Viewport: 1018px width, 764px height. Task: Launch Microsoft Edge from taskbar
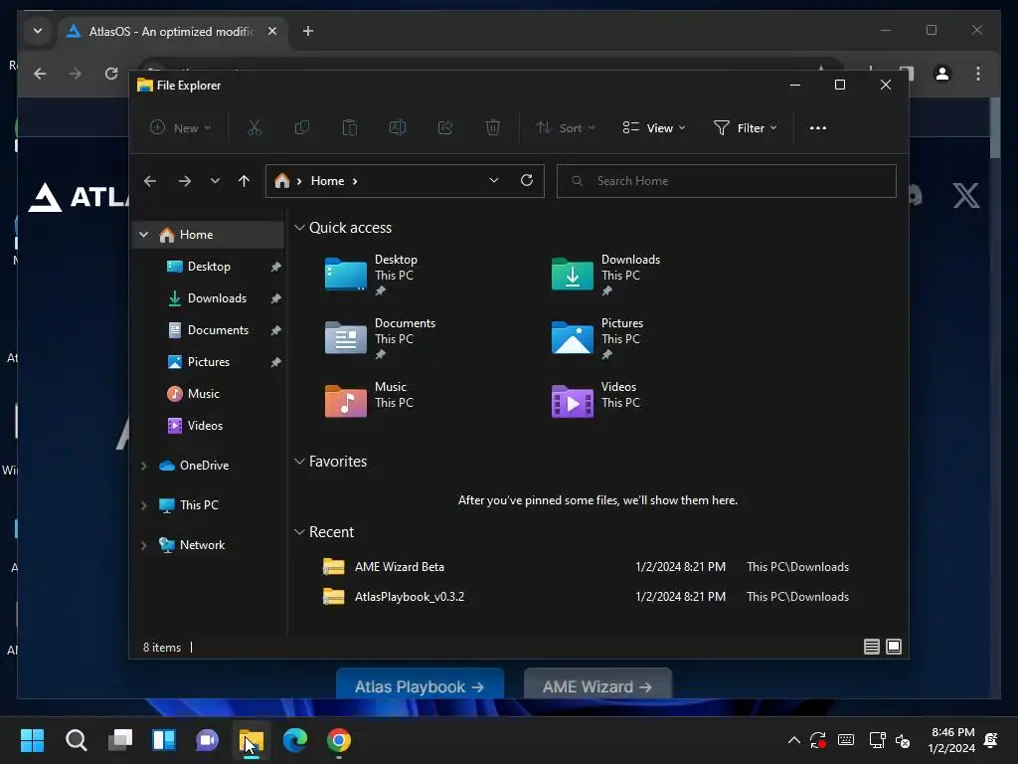[x=294, y=740]
